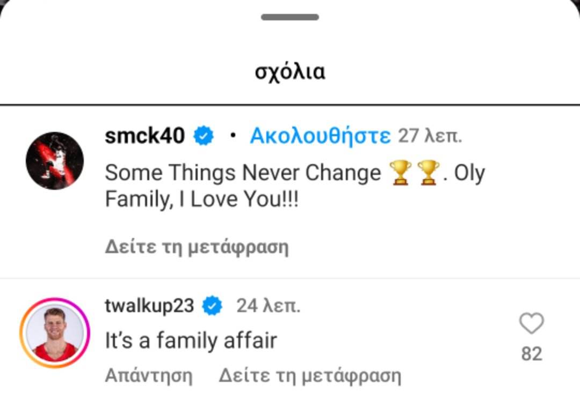Click the 24 λεπ. timestamp
The image size is (580, 414).
pyautogui.click(x=269, y=306)
